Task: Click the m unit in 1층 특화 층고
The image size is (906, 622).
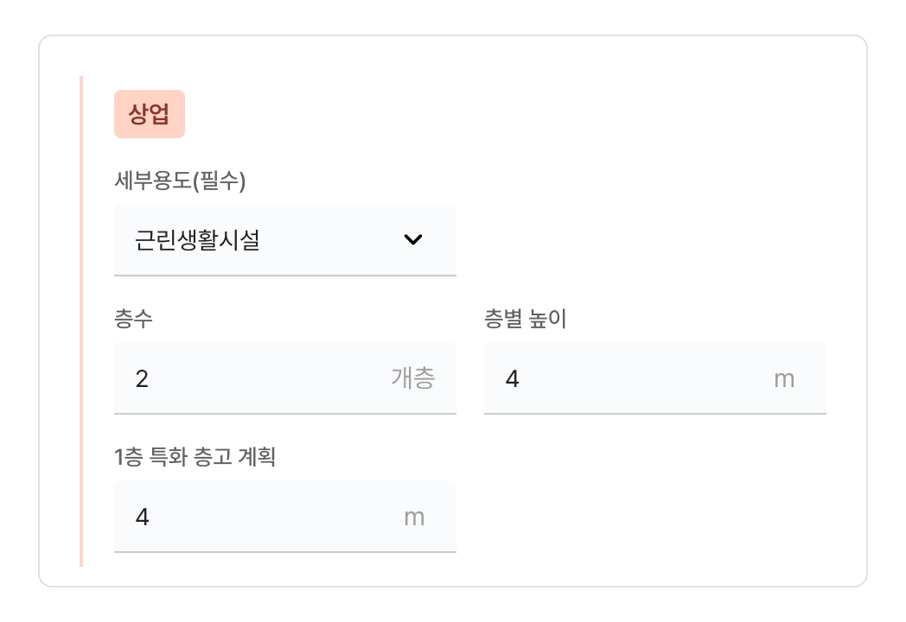Action: point(414,517)
